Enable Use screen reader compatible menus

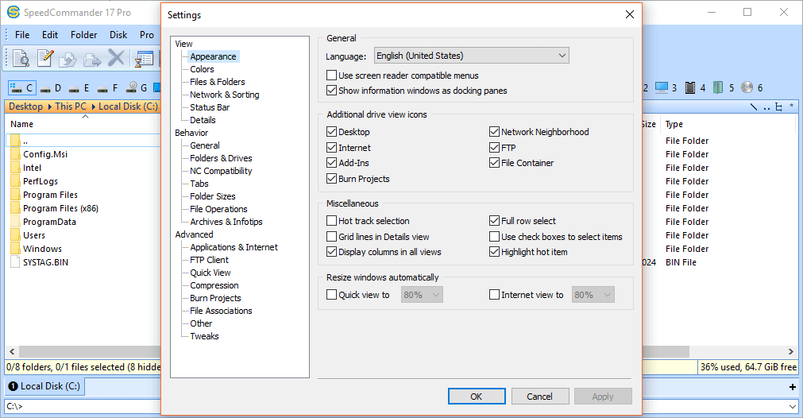331,75
